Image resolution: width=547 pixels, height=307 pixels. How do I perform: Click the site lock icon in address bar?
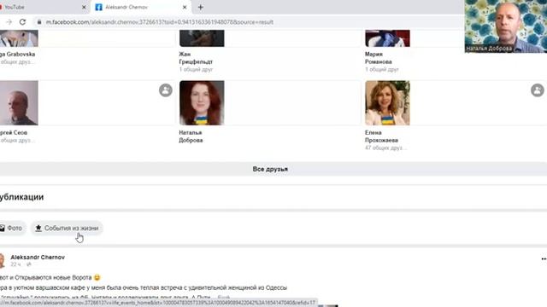point(39,22)
